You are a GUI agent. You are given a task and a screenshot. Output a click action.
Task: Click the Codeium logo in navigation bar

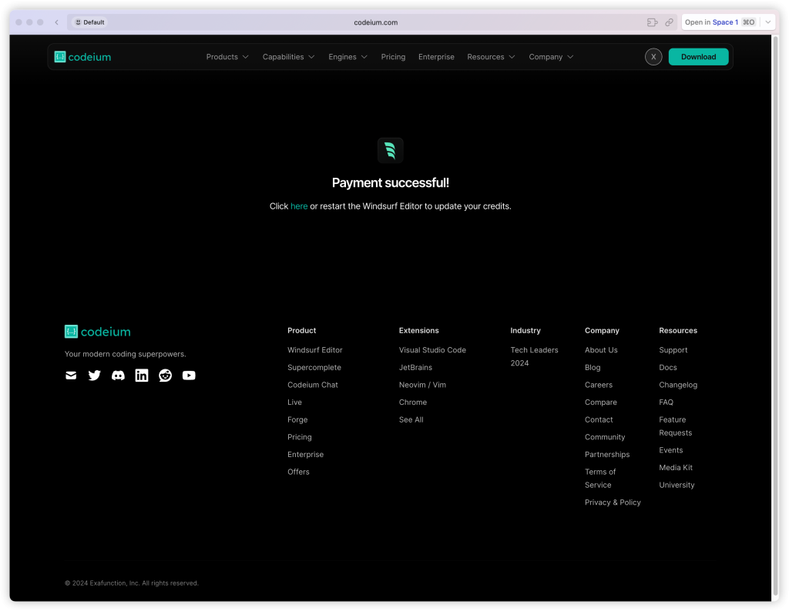pos(83,57)
